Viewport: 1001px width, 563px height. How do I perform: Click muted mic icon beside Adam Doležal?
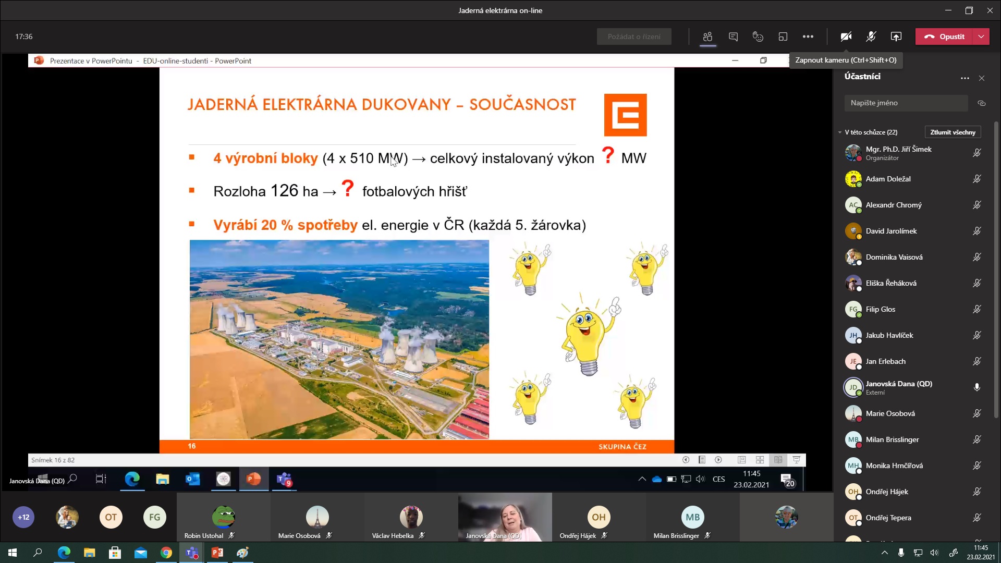[976, 179]
